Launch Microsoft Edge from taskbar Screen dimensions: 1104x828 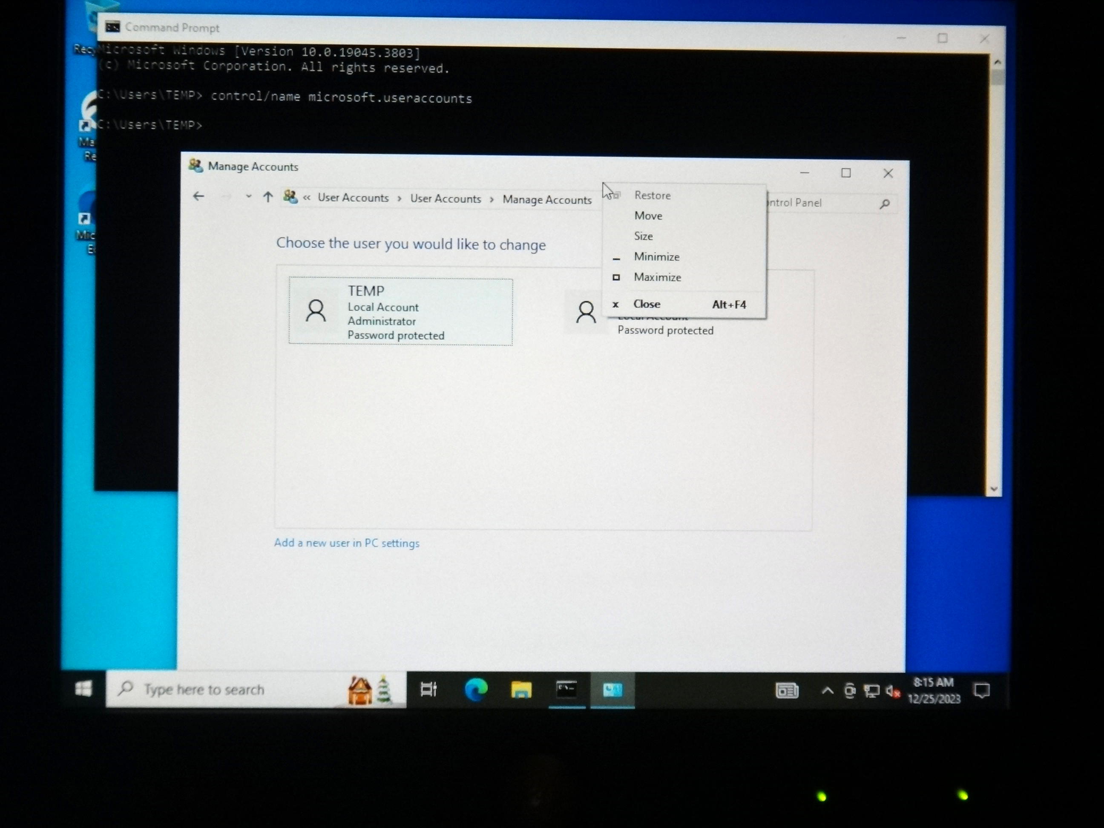click(x=476, y=690)
